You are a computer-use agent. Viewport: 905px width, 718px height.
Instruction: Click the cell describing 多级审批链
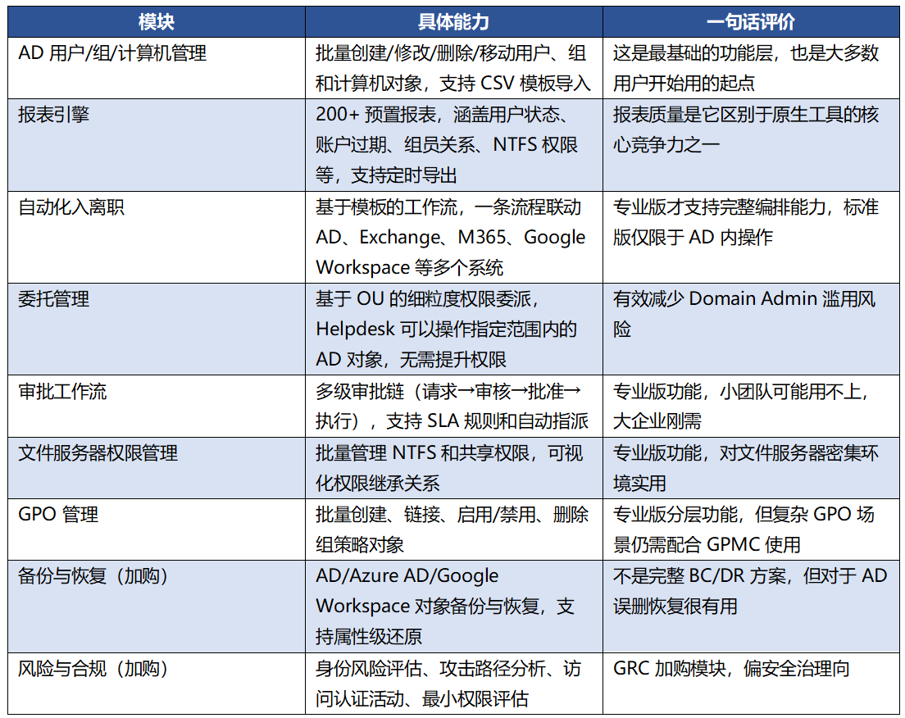(x=453, y=407)
